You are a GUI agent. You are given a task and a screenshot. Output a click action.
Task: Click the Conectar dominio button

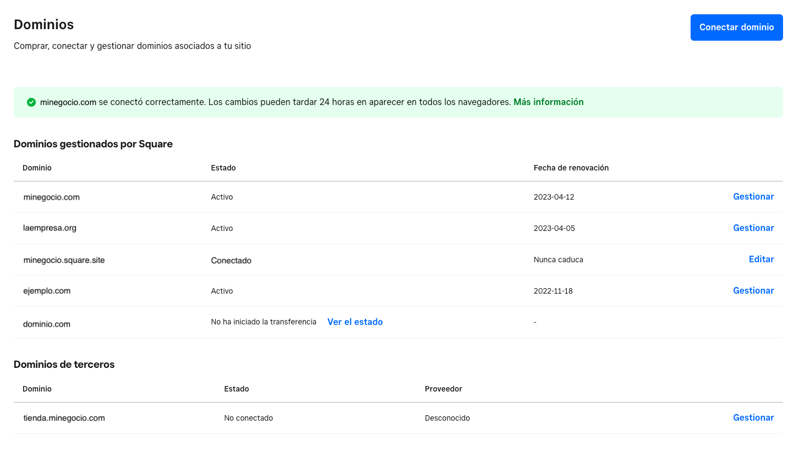click(x=736, y=27)
